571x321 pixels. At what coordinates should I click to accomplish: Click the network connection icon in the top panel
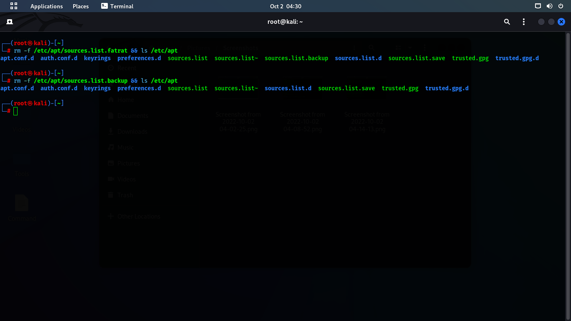coord(538,6)
